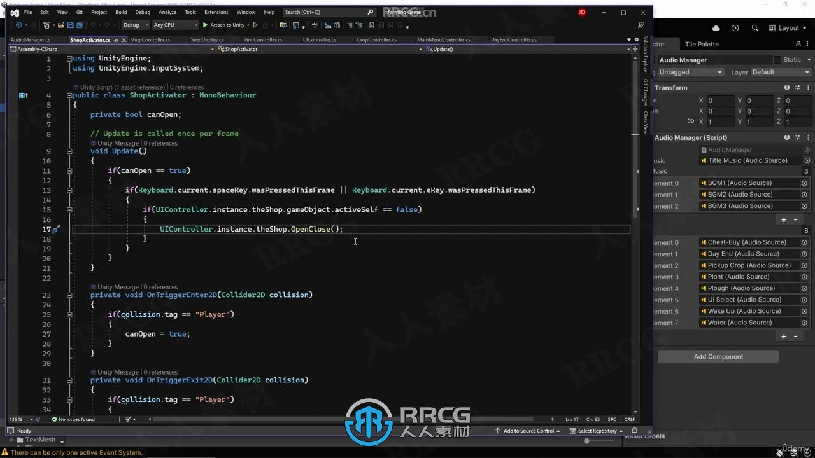Image resolution: width=815 pixels, height=458 pixels.
Task: Open the Inspector panel three-dot menu
Action: (809, 44)
